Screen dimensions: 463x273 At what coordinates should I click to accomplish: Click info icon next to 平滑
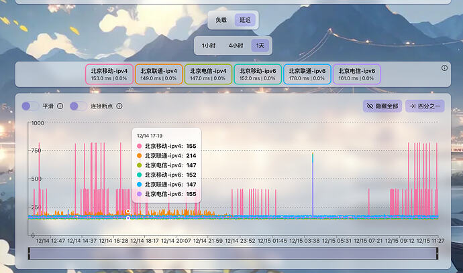tap(60, 106)
